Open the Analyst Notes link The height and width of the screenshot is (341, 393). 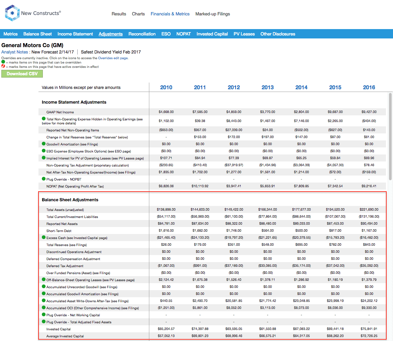[14, 52]
